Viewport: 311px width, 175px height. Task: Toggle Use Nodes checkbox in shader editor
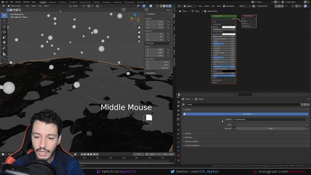(x=224, y=6)
